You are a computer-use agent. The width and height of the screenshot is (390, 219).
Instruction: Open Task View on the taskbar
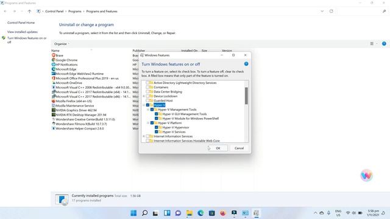tap(155, 213)
